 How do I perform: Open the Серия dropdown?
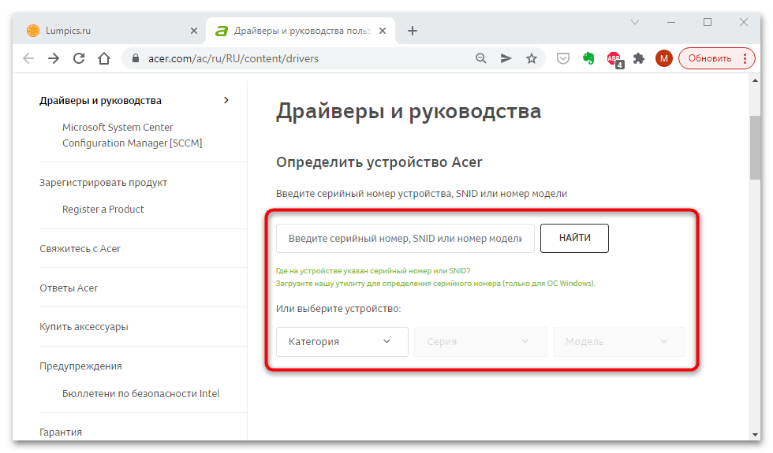point(480,342)
